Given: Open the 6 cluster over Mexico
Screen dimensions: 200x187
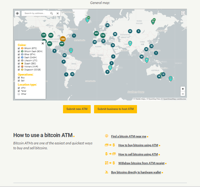Looking at the screenshot, I should coord(54,51).
